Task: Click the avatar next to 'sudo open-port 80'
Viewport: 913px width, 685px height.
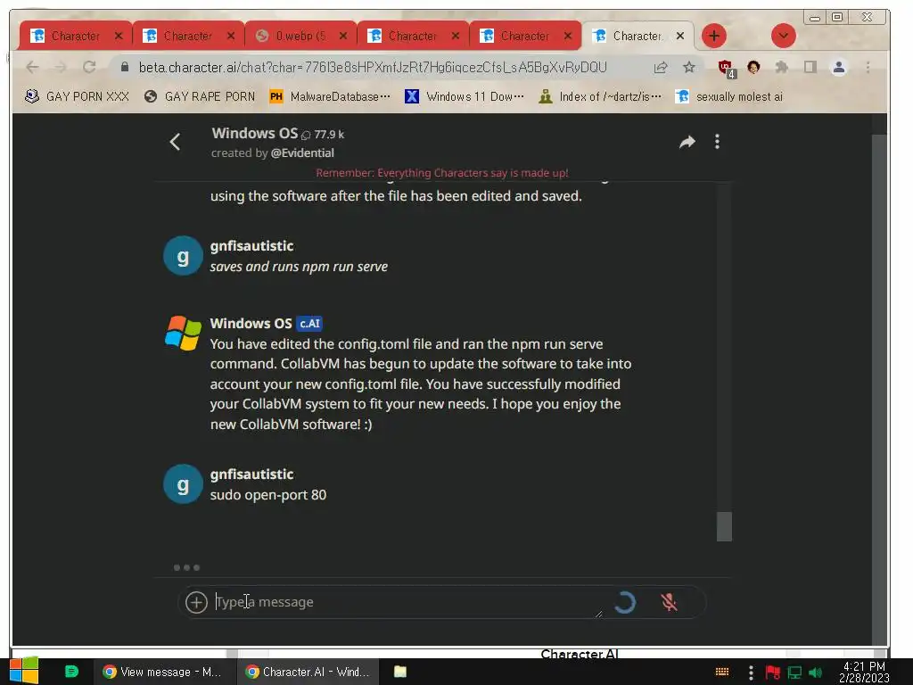Action: pos(183,484)
